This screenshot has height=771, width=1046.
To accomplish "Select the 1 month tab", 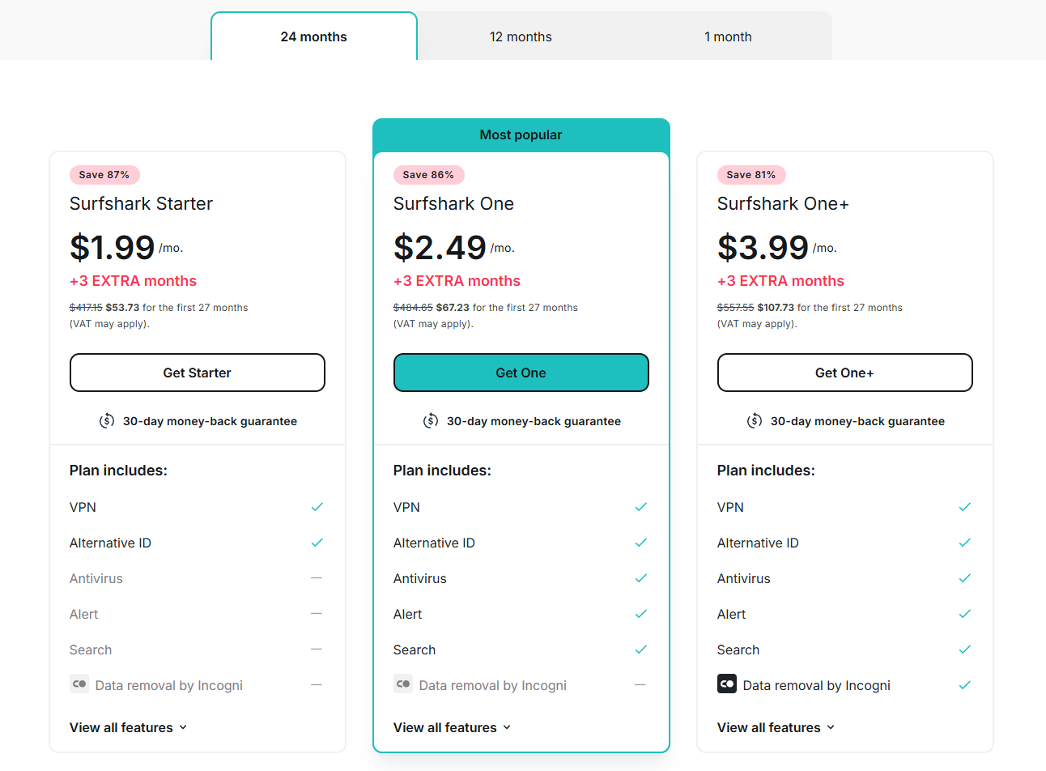I will tap(728, 36).
